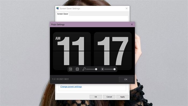Click the hour flip card showing 11
This screenshot has width=188, height=106.
click(x=72, y=51)
